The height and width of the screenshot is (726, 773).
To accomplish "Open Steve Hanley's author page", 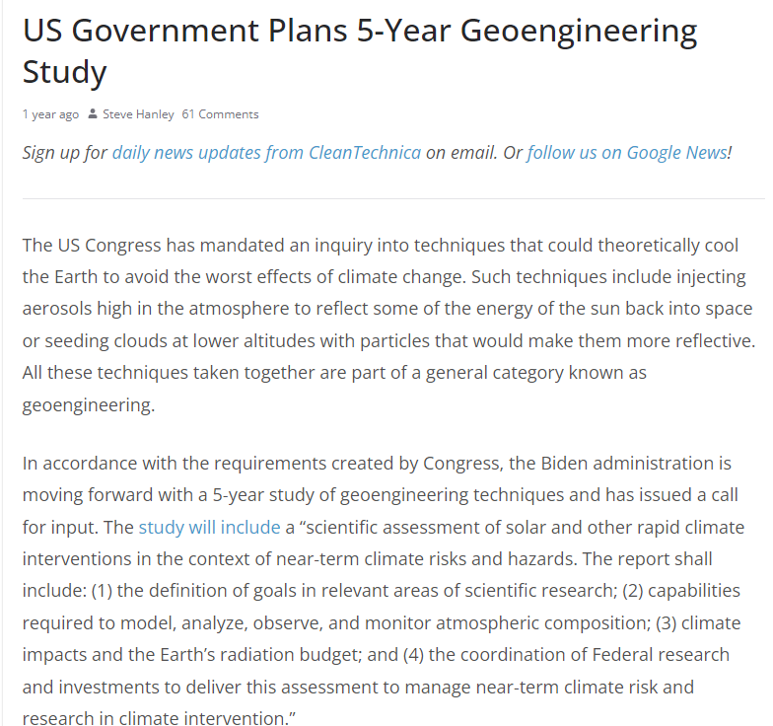I will click(x=138, y=114).
